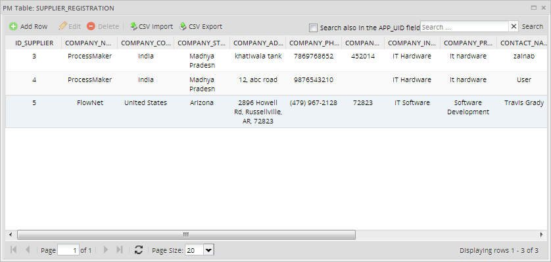Click the Add Row green plus icon
Image resolution: width=551 pixels, height=262 pixels.
point(13,26)
